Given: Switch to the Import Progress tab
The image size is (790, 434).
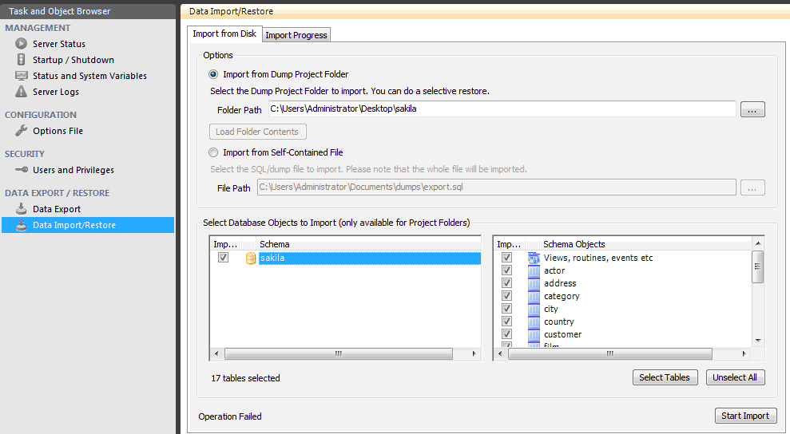Looking at the screenshot, I should point(296,35).
